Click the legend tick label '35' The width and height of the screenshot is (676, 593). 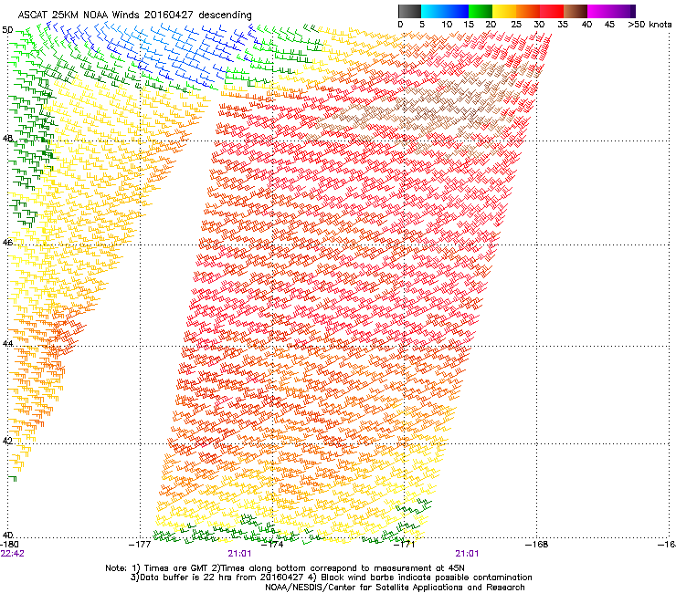[563, 25]
